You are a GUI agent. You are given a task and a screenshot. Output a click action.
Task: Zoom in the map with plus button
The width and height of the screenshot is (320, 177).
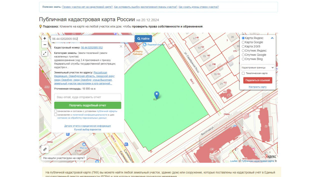44,38
